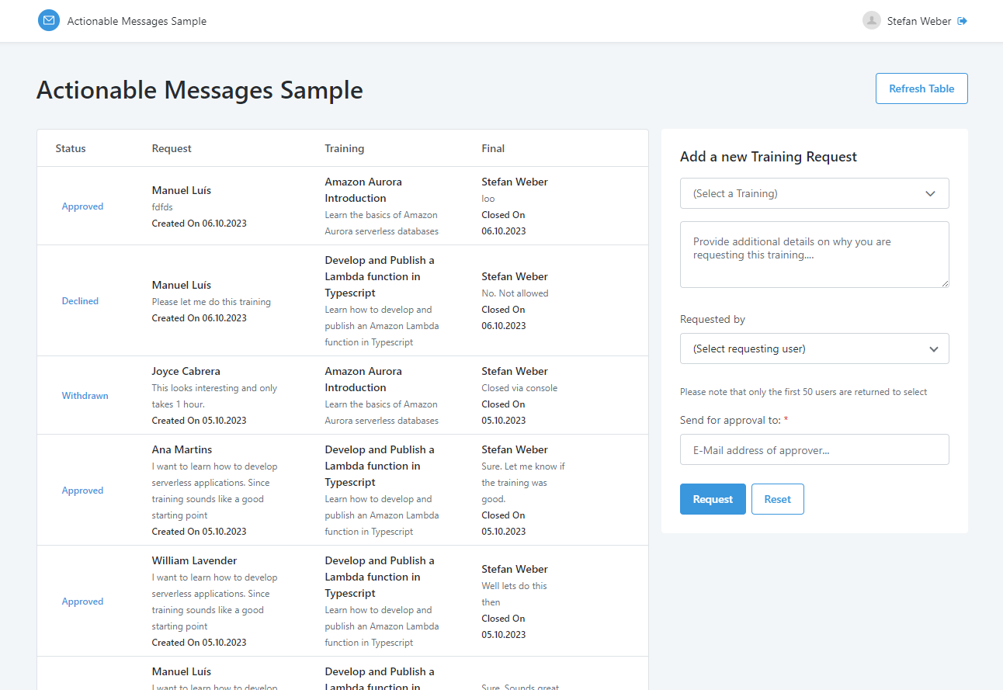
Task: Select Ana Martins requester name
Action: point(182,449)
